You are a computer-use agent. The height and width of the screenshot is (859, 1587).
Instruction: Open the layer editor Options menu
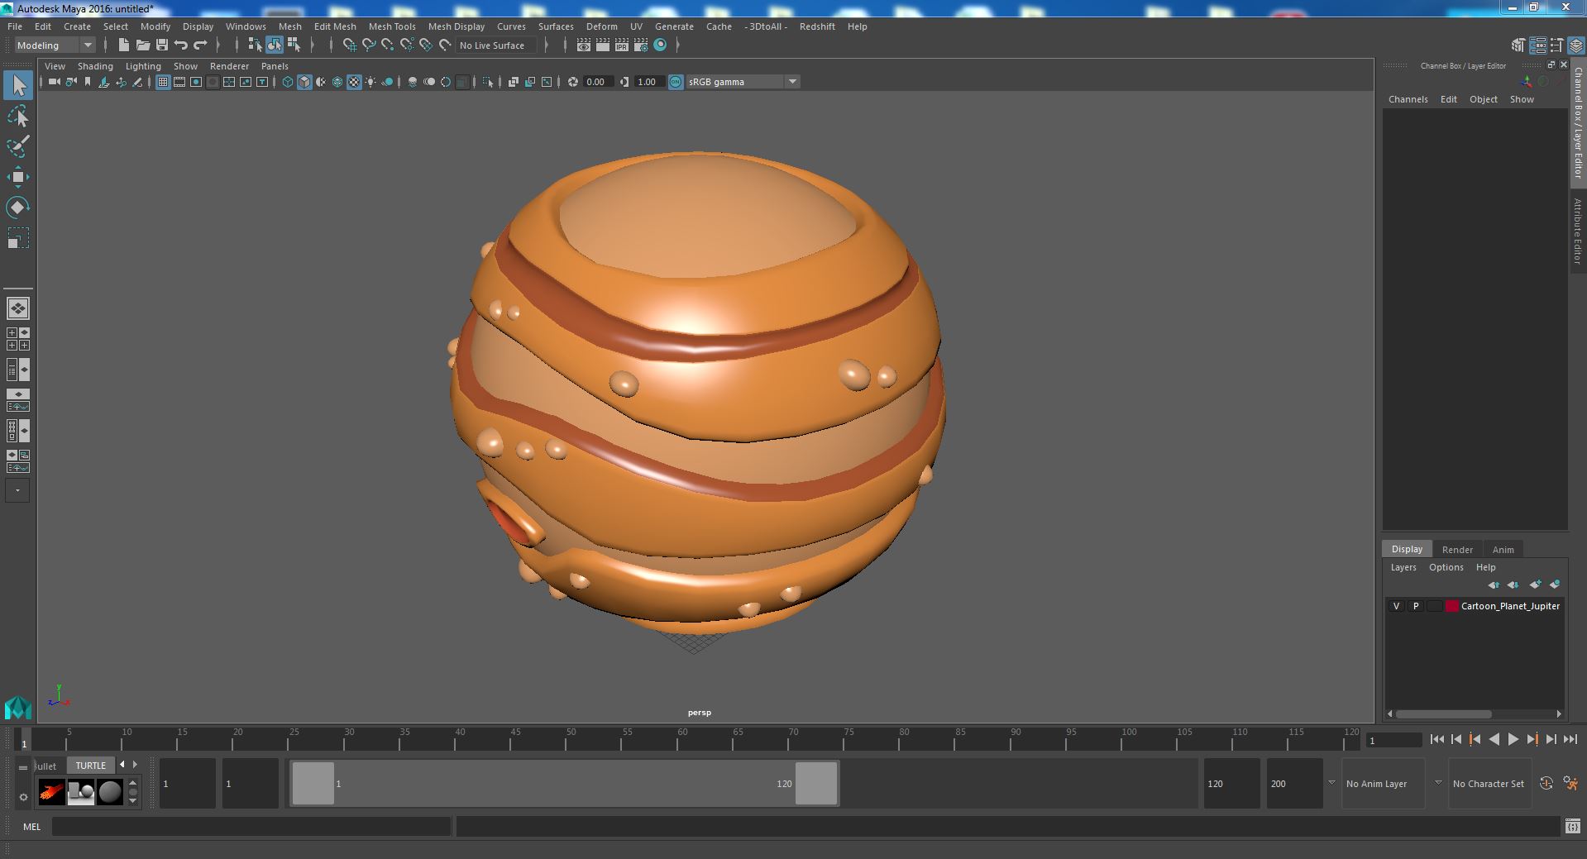click(1446, 567)
